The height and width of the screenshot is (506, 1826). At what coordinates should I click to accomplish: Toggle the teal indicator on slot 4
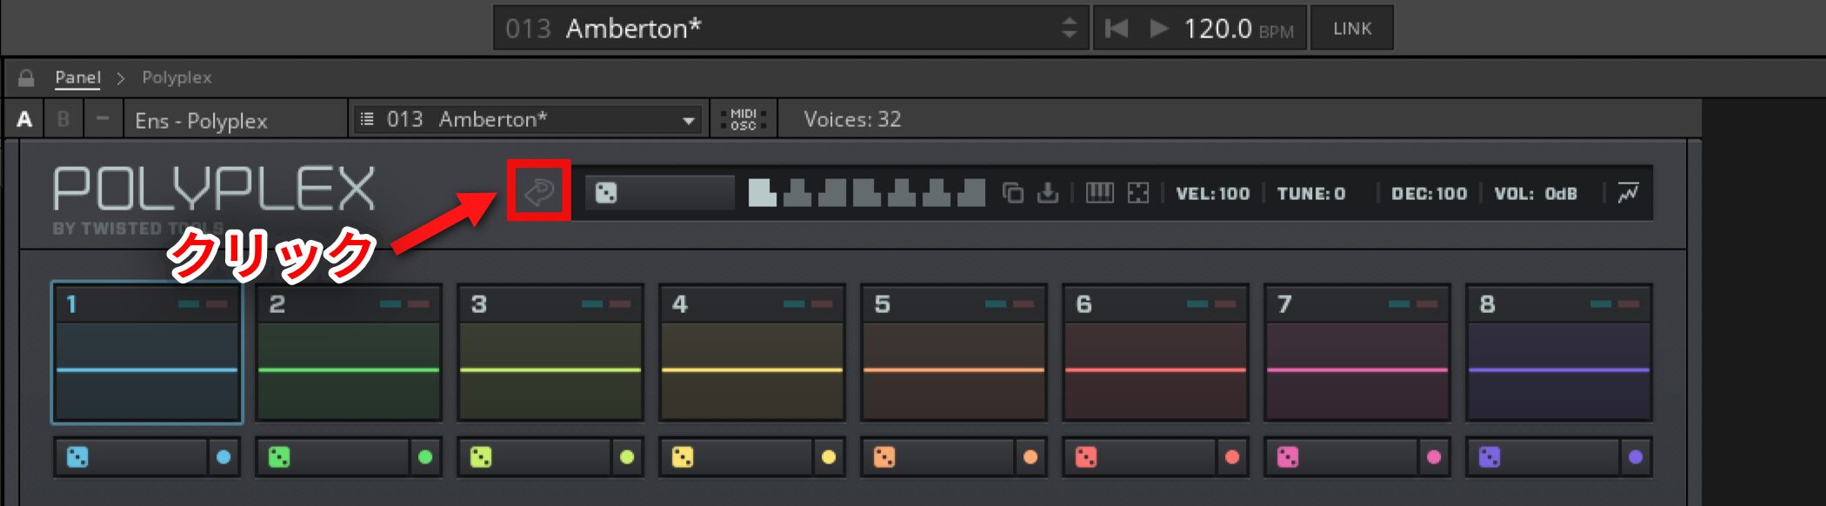click(x=794, y=303)
